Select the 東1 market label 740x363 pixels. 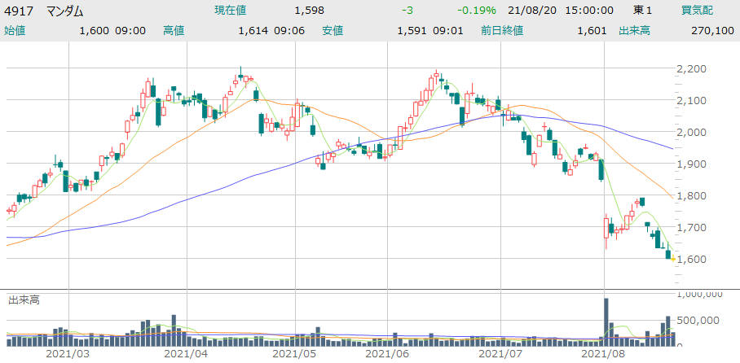[642, 11]
